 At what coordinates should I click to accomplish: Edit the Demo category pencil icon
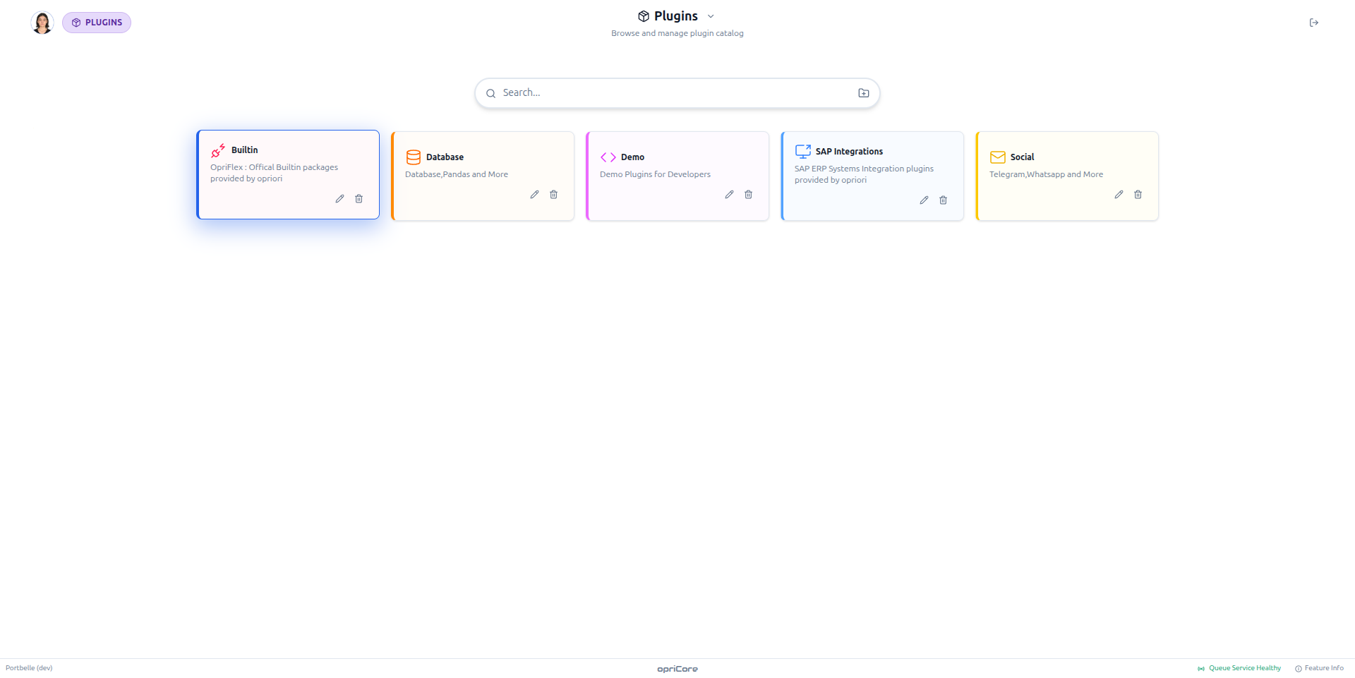point(729,195)
